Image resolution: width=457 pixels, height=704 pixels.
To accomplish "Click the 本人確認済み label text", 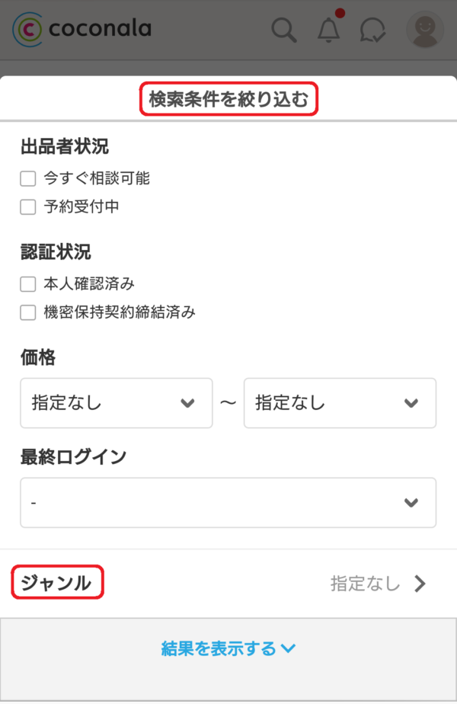I will pos(89,284).
